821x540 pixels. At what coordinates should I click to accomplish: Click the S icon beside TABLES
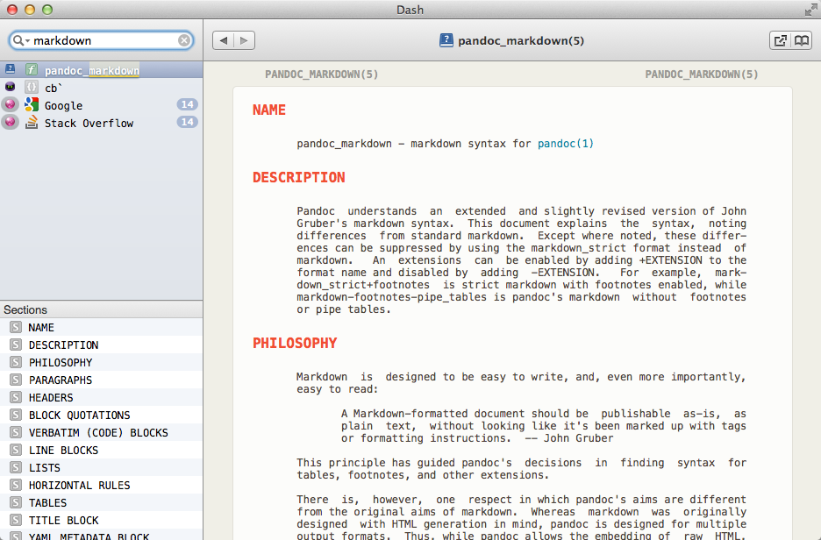coord(16,502)
